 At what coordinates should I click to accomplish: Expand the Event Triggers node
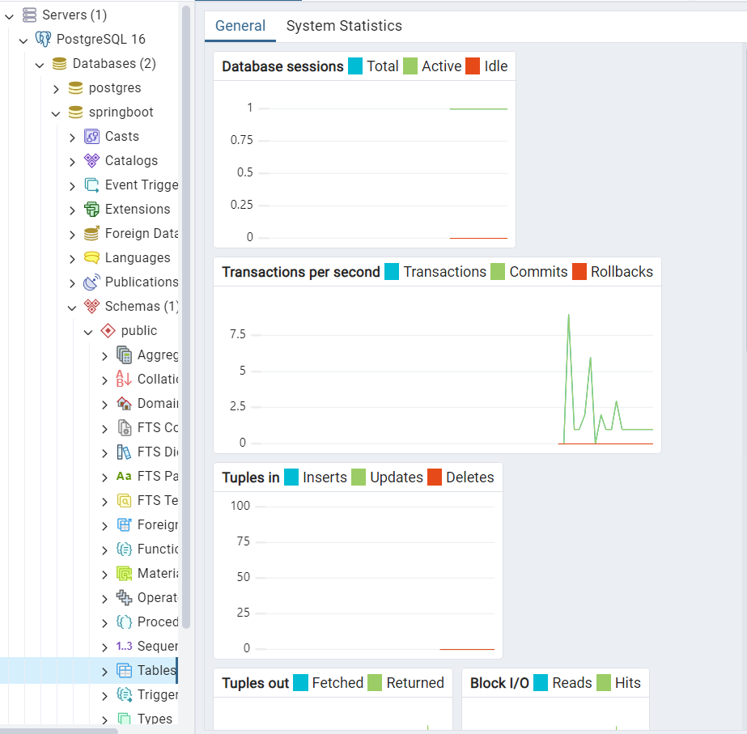point(72,185)
